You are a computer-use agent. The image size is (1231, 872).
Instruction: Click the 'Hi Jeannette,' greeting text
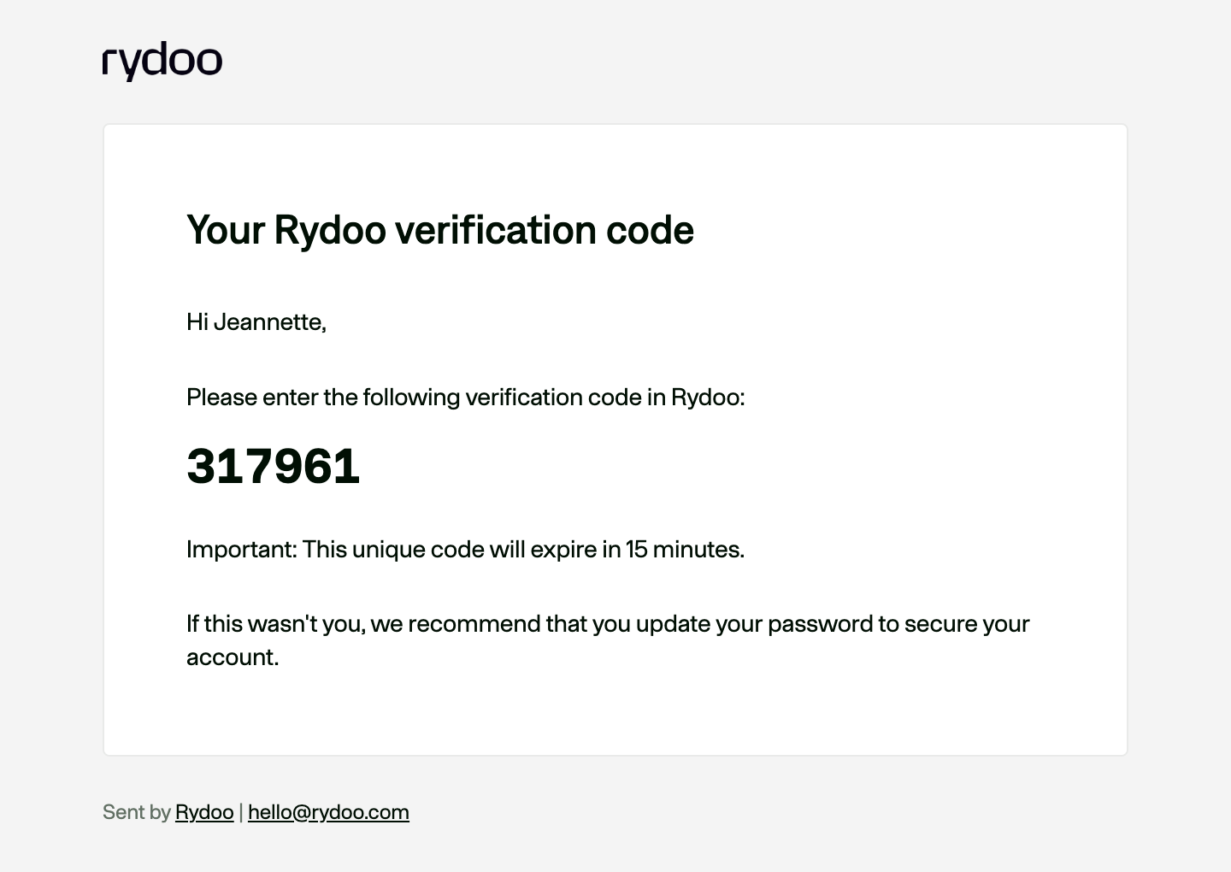tap(256, 322)
